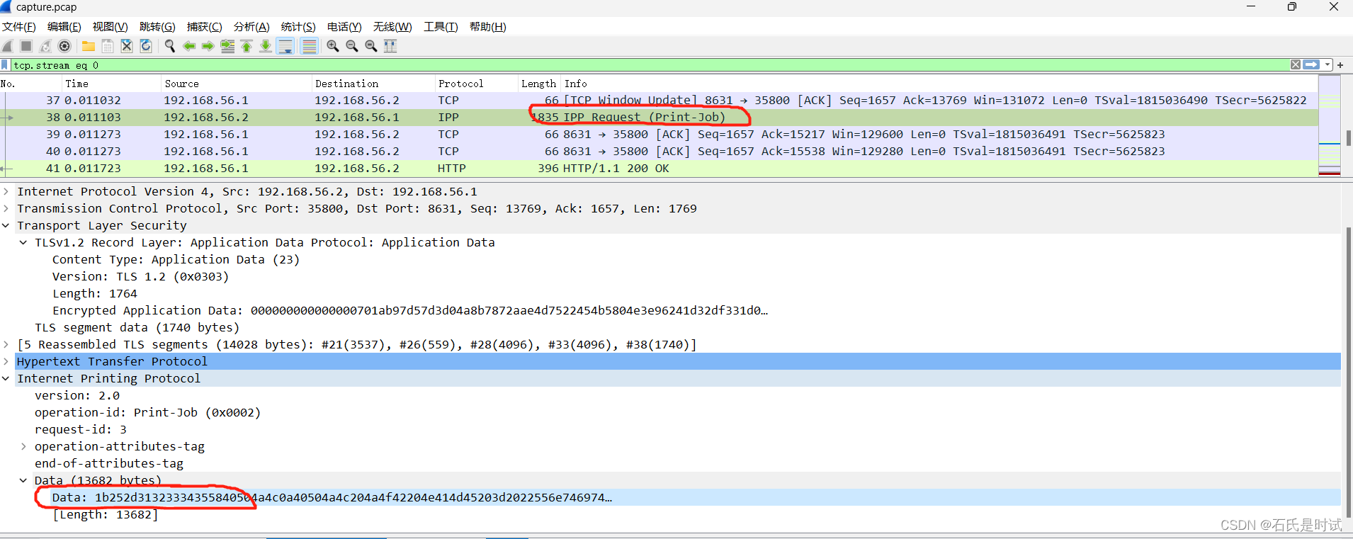Clear the display filter X button
Viewport: 1353px width, 539px height.
click(1296, 64)
